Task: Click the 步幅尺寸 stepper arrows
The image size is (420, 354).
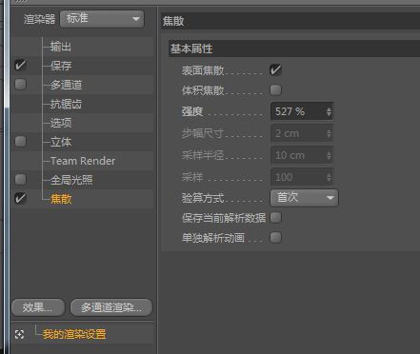Action: pos(329,133)
